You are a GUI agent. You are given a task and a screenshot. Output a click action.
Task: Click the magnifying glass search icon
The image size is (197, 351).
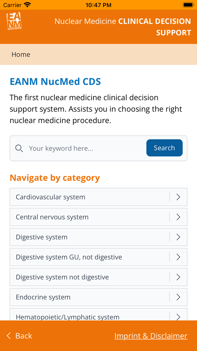click(19, 148)
